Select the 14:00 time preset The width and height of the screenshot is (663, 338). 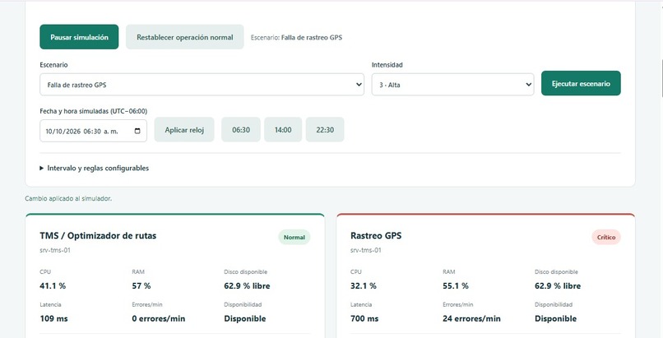pos(283,130)
